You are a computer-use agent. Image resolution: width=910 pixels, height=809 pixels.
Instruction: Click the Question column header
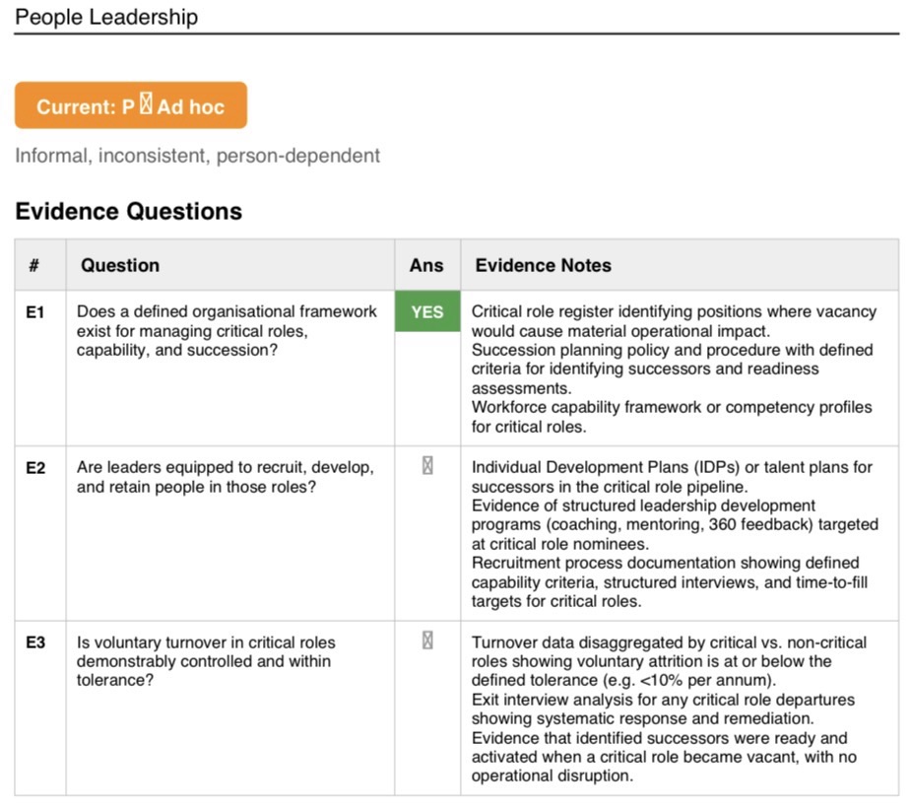tap(120, 265)
